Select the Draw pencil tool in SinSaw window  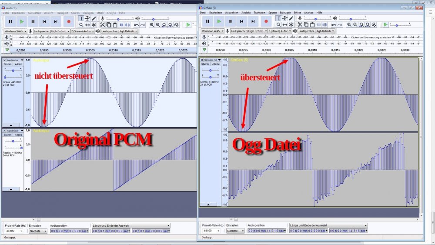(x=291, y=18)
